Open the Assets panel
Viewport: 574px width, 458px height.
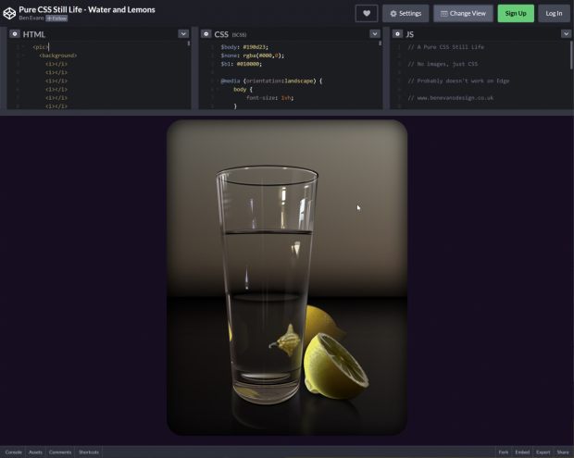[x=35, y=452]
